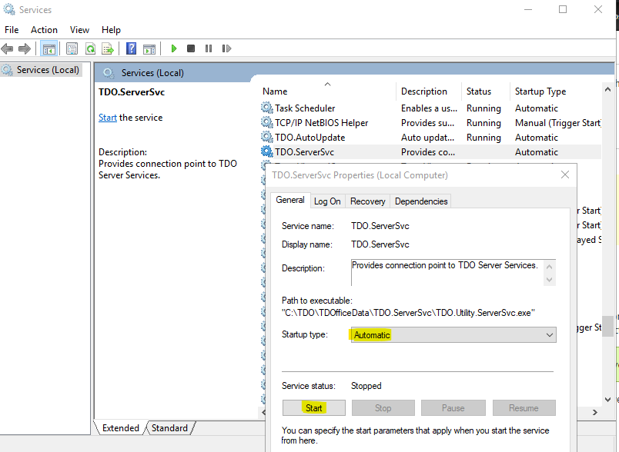This screenshot has height=452, width=619.
Task: Open the Startup type dropdown
Action: click(453, 335)
